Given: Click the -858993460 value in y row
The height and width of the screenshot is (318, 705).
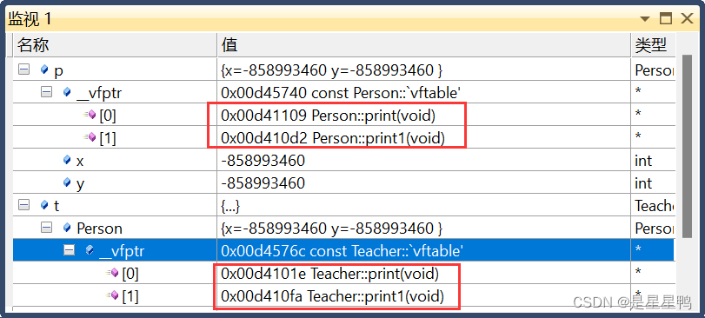Looking at the screenshot, I should click(263, 183).
